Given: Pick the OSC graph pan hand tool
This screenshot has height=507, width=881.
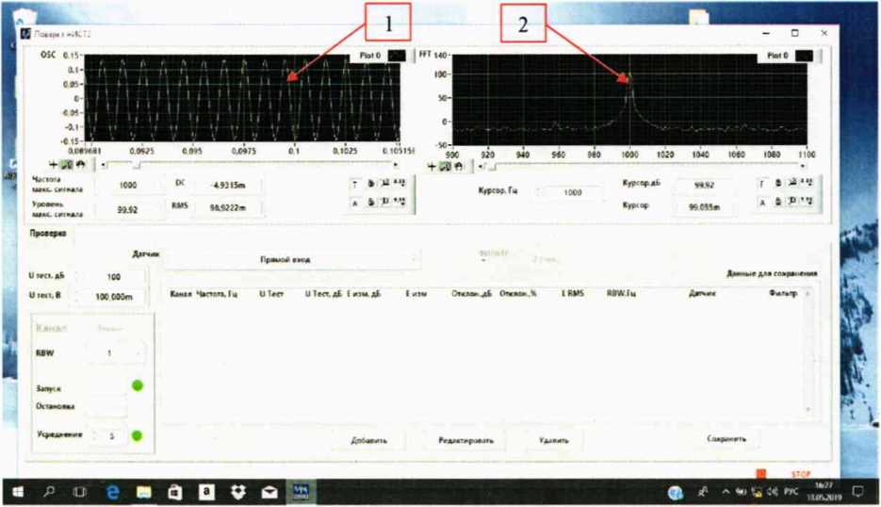Looking at the screenshot, I should 78,166.
